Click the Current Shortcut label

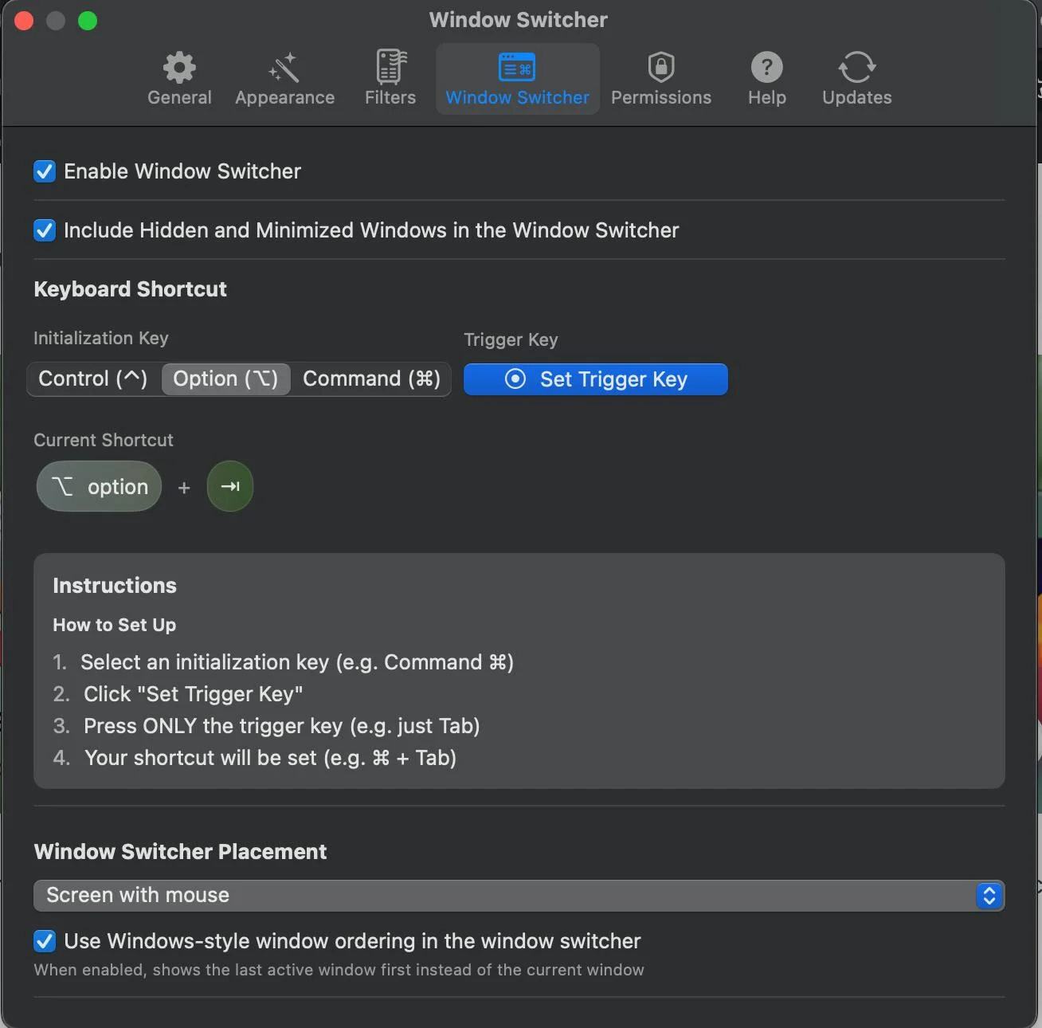(104, 440)
